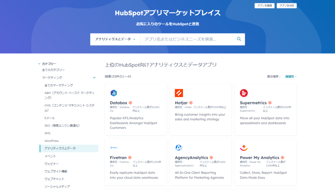The image size is (335, 191).
Task: Click Supermetrics description about spreadsheets
Action: pyautogui.click(x=264, y=120)
